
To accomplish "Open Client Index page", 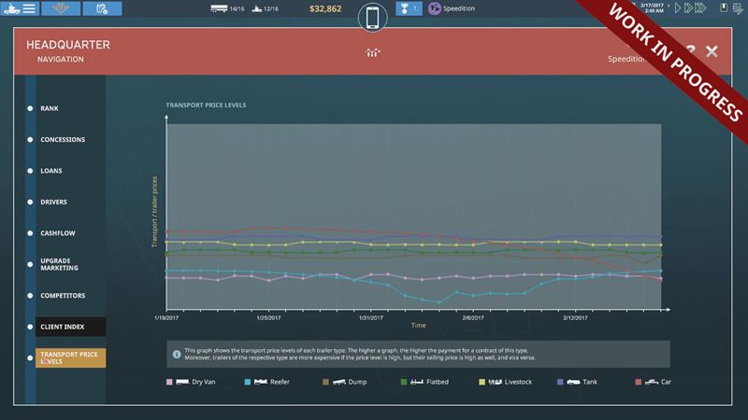I will (x=63, y=327).
